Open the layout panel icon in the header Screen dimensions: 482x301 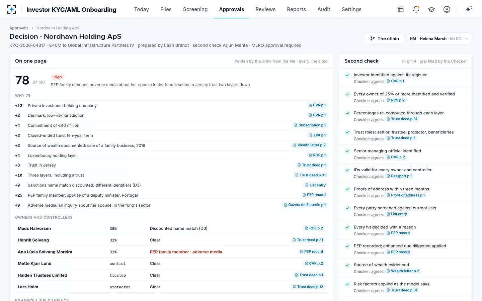tap(401, 9)
